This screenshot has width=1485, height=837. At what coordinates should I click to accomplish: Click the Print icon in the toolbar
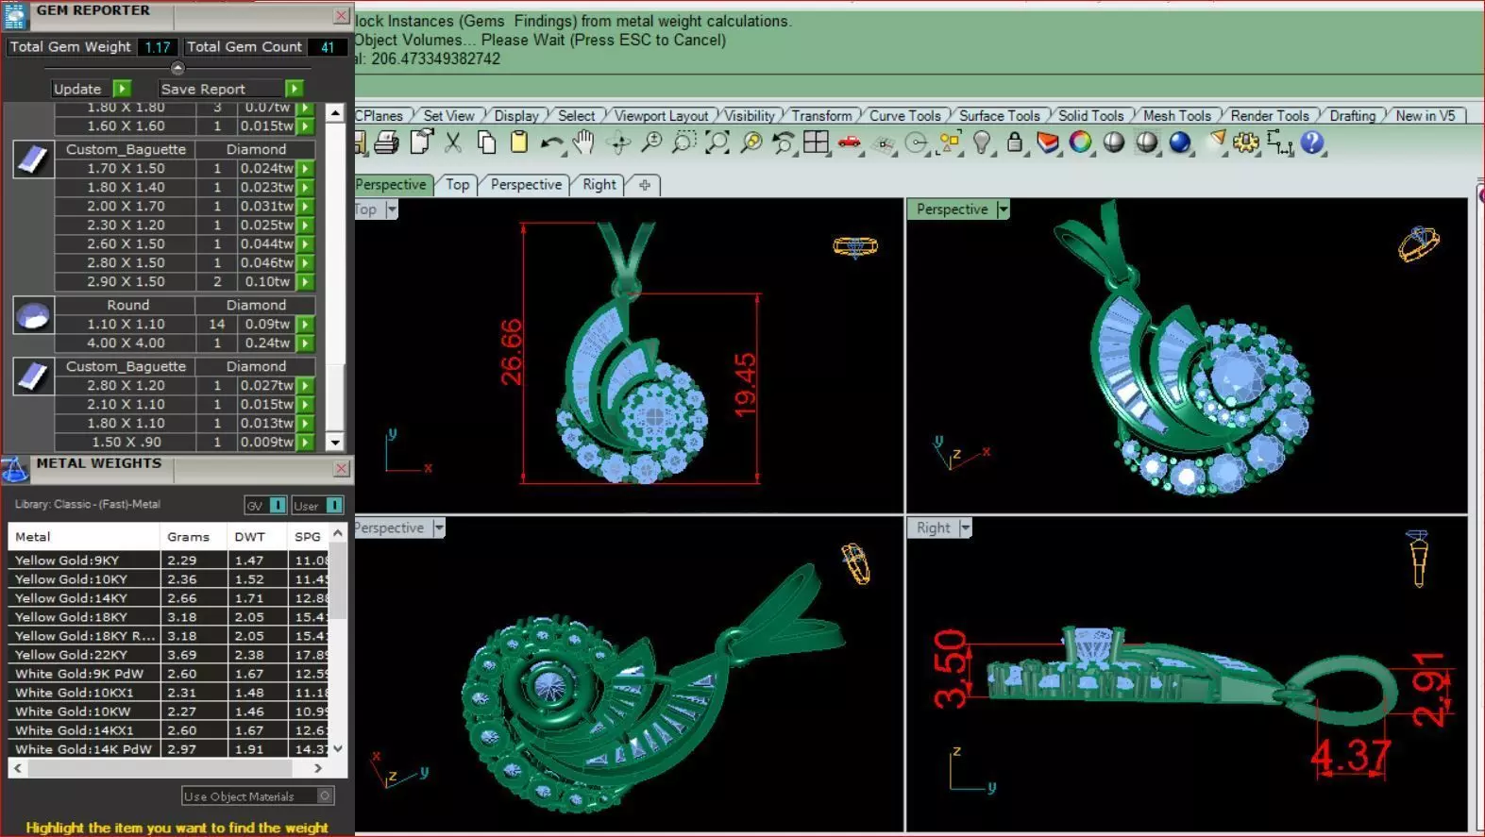[x=386, y=142]
